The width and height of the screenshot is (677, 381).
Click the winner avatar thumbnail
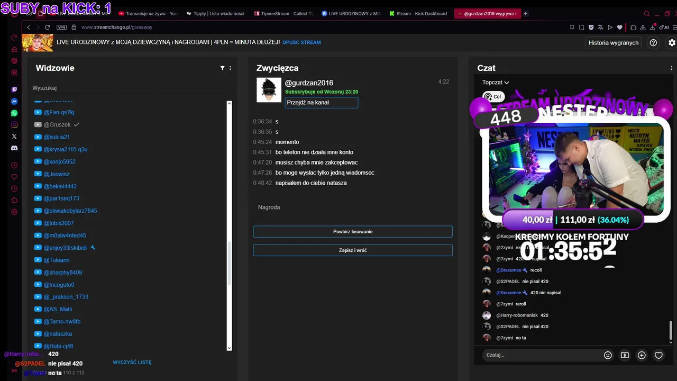269,90
